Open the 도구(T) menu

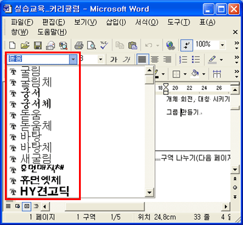pos(179,22)
